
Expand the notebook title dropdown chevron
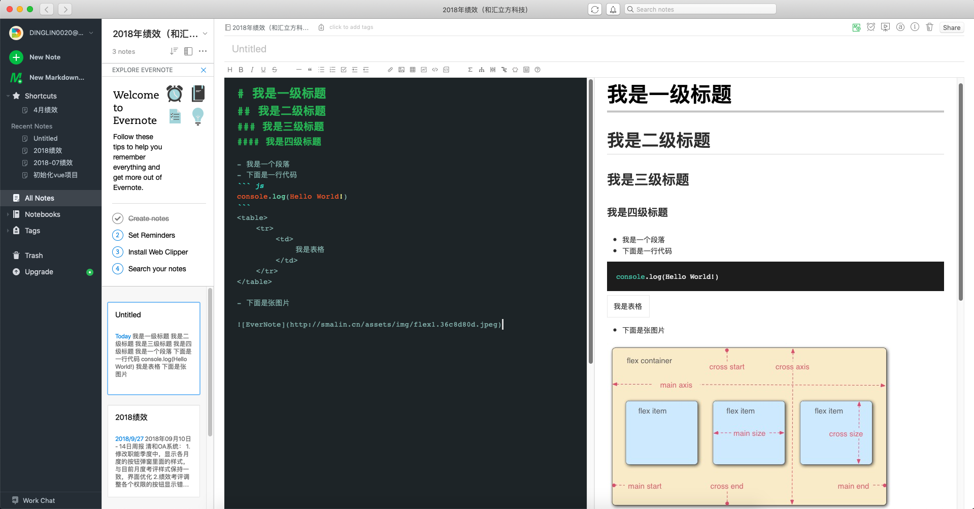[205, 33]
